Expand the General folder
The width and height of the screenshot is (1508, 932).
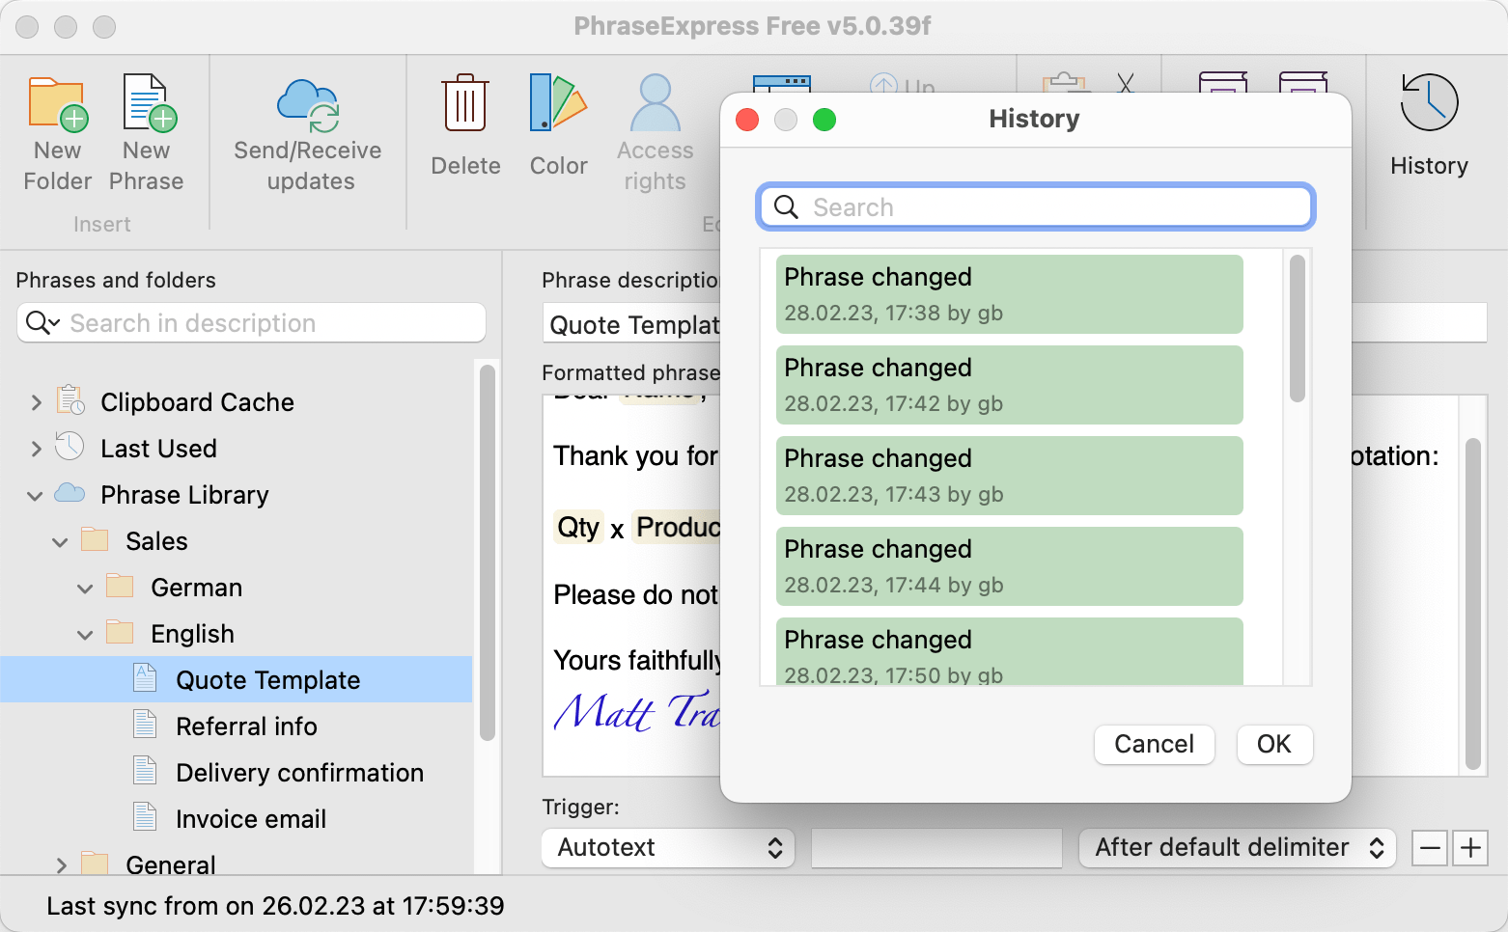(x=61, y=865)
